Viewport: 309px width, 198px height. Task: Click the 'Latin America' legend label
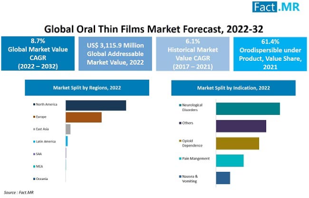[x=46, y=141]
